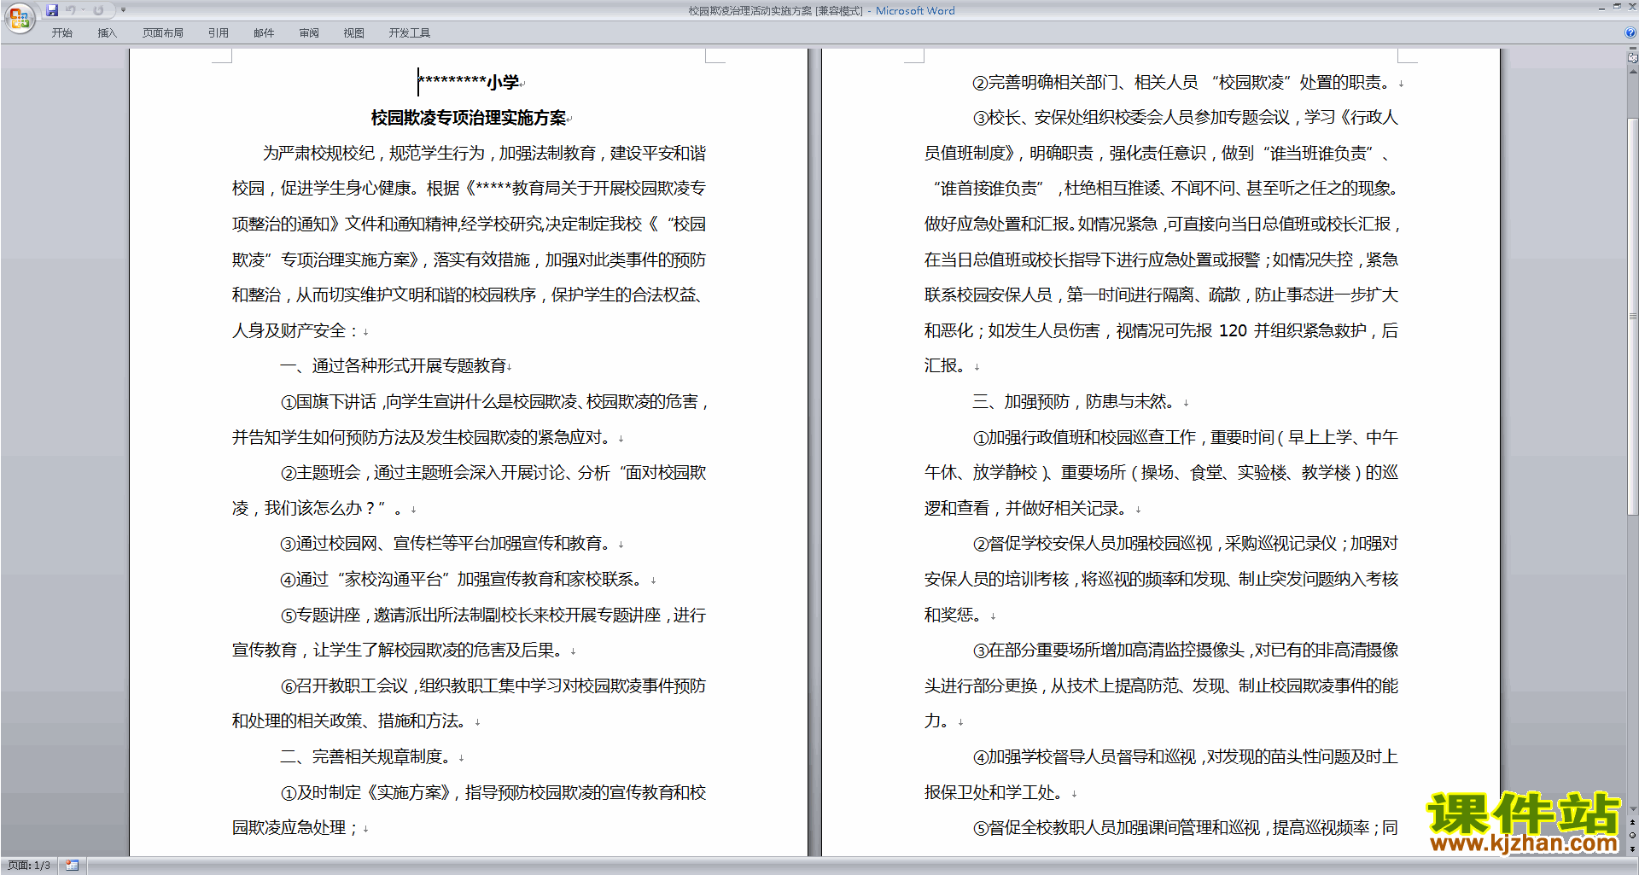Open the Select Browse Object round button
The image size is (1639, 875).
click(1633, 836)
